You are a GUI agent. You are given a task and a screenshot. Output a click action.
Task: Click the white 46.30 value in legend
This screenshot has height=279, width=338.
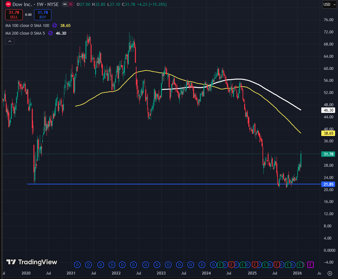(x=61, y=33)
